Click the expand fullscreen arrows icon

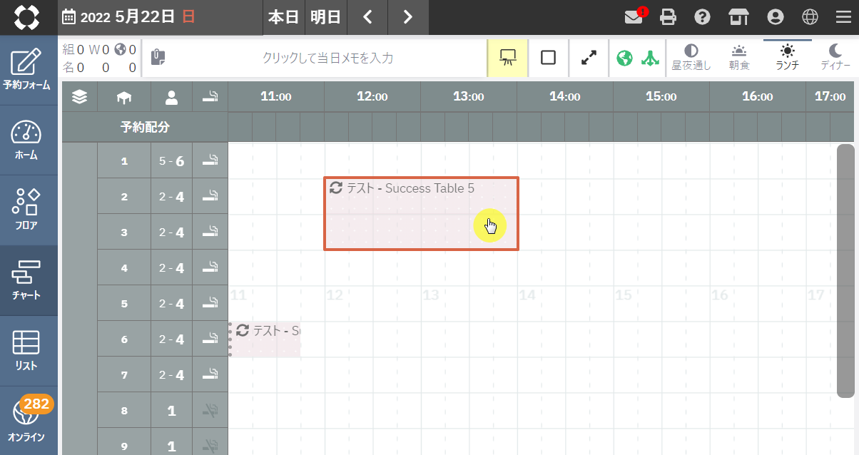pyautogui.click(x=589, y=58)
